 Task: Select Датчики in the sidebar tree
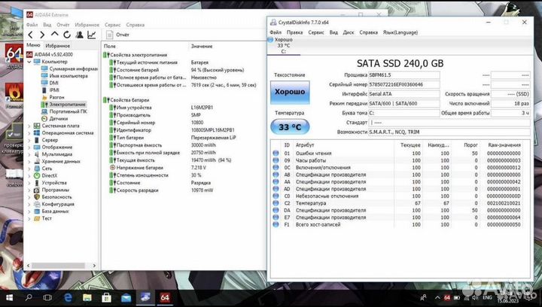pos(59,118)
